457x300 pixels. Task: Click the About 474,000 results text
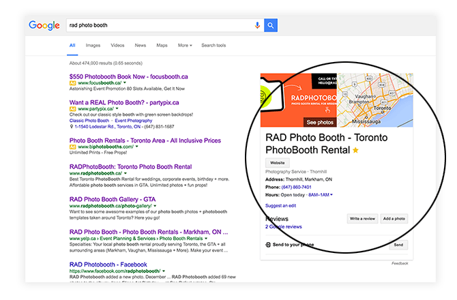(x=106, y=63)
